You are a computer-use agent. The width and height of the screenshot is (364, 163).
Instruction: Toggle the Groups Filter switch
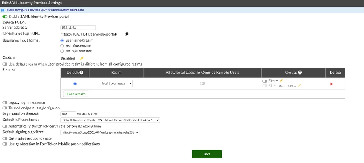point(265,81)
